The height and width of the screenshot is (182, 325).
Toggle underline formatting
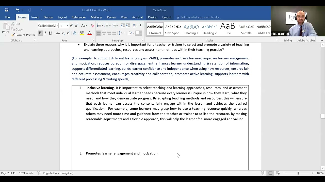(x=50, y=33)
